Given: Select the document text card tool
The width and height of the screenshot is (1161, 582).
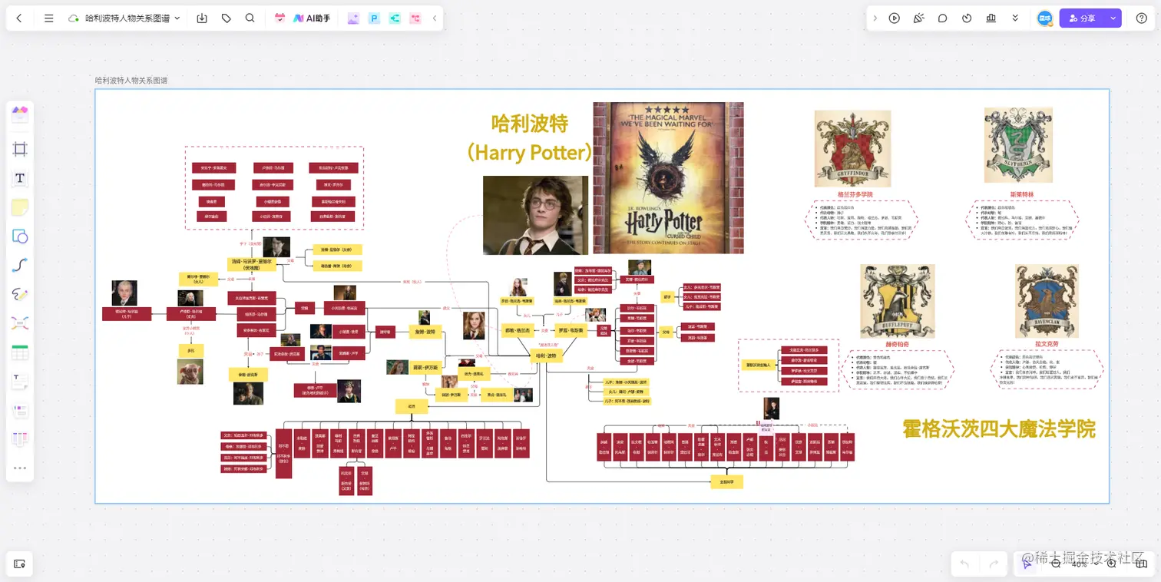Looking at the screenshot, I should point(20,382).
